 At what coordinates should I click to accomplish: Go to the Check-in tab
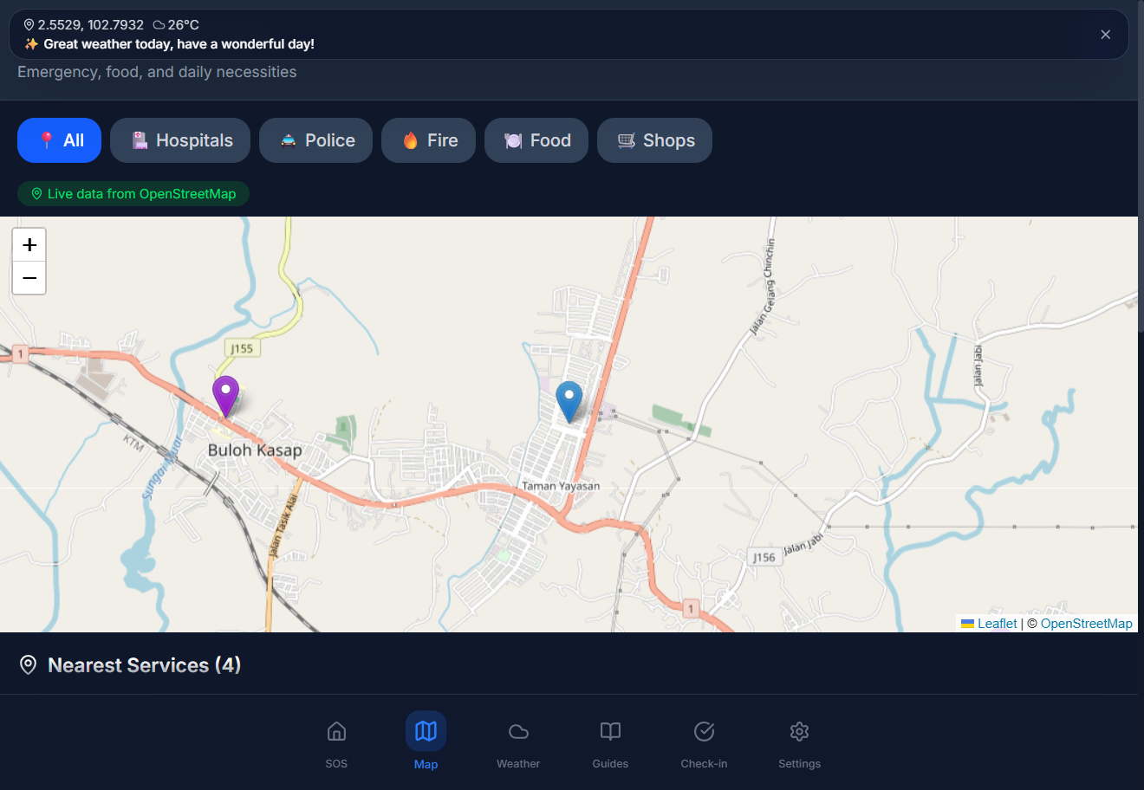[704, 743]
